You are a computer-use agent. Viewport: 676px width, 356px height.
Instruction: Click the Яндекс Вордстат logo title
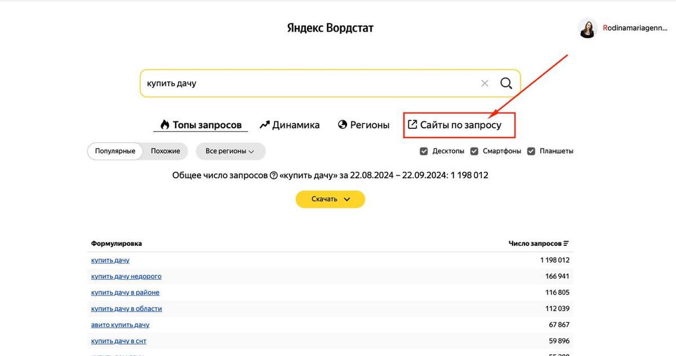pos(330,28)
